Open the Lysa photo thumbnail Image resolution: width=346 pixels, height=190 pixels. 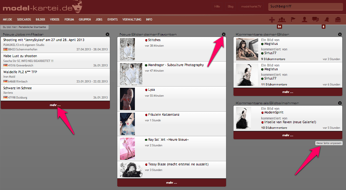(127, 99)
